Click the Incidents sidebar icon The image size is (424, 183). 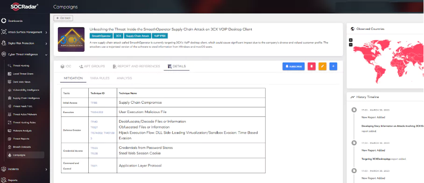(x=4, y=169)
